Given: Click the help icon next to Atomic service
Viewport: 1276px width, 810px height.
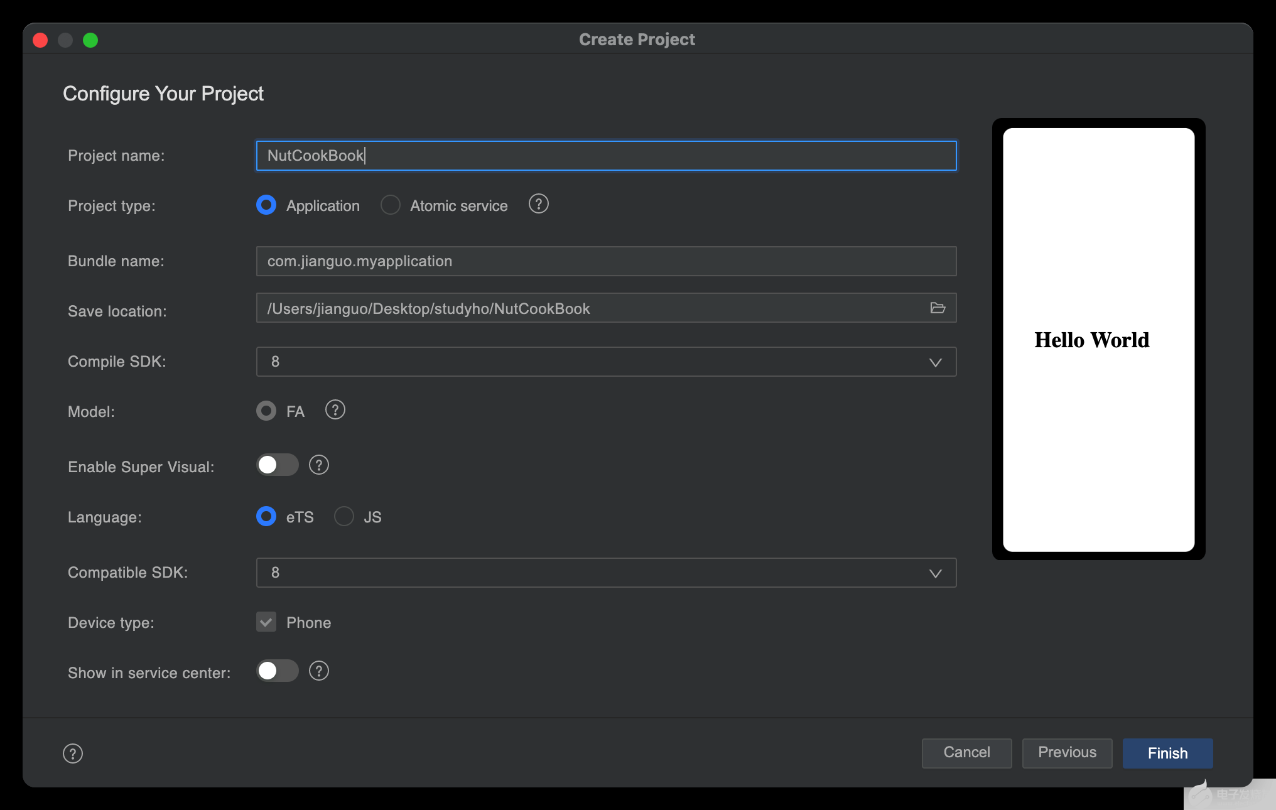Looking at the screenshot, I should 538,204.
